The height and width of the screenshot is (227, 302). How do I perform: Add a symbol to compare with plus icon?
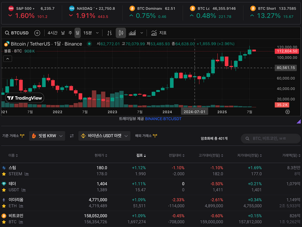coord(37,33)
